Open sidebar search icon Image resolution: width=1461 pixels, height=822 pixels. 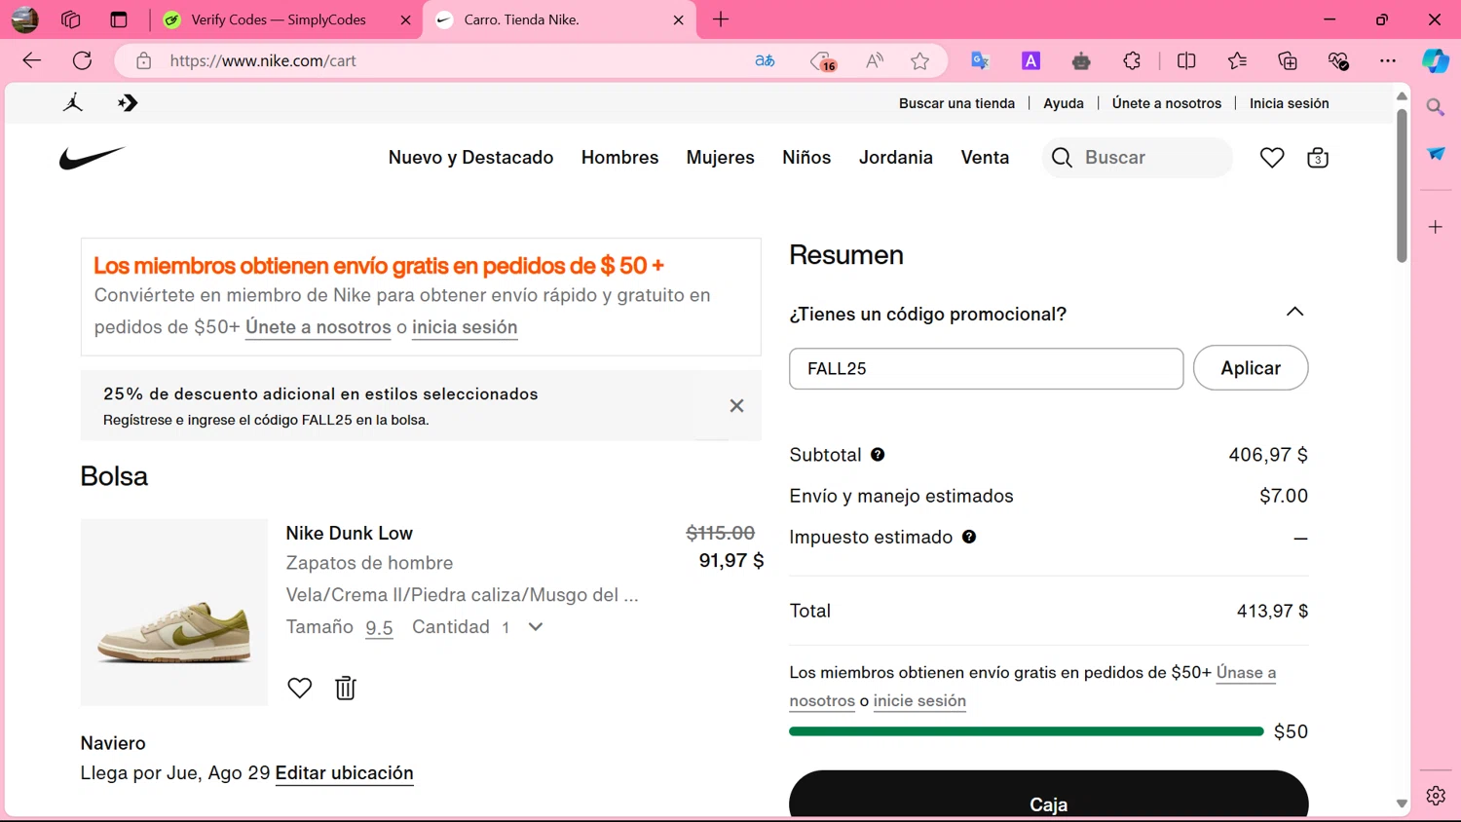tap(1436, 106)
